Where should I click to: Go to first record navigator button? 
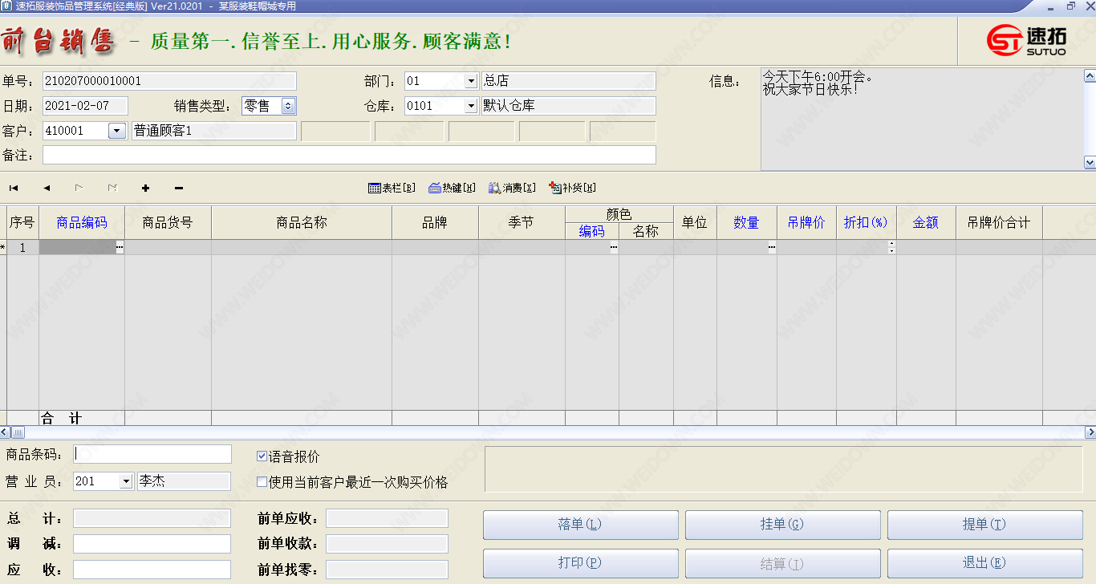(14, 189)
